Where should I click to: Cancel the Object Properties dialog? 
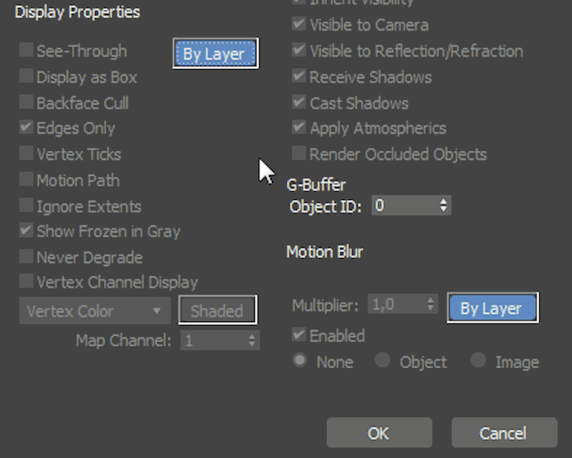pyautogui.click(x=504, y=433)
